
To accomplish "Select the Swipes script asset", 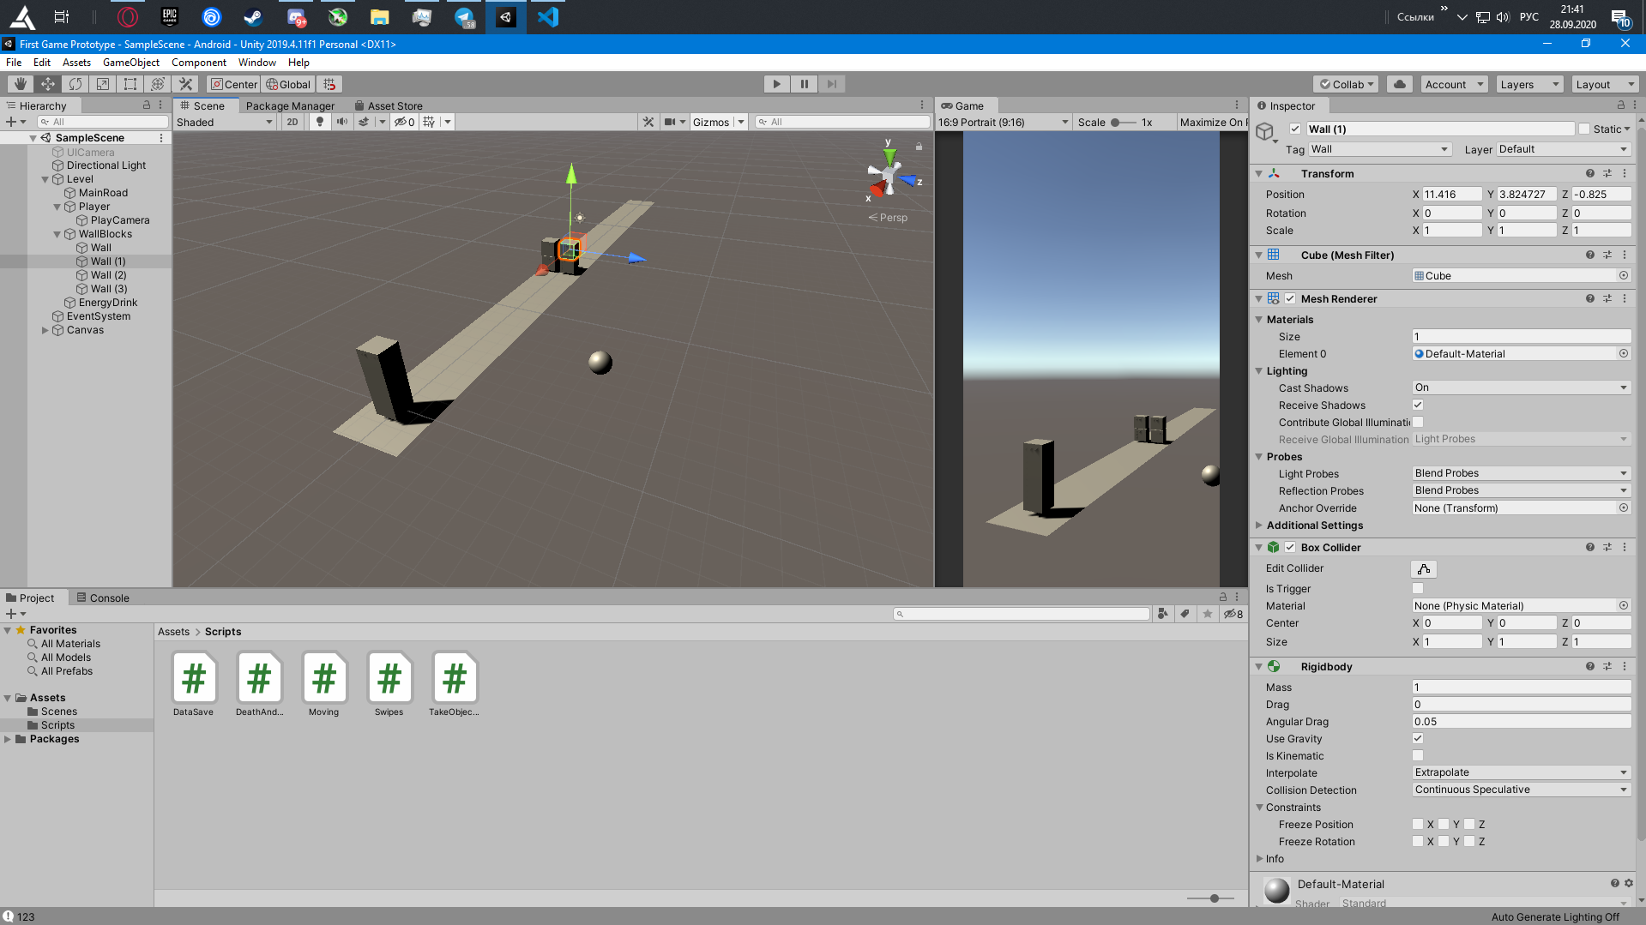I will tap(389, 684).
